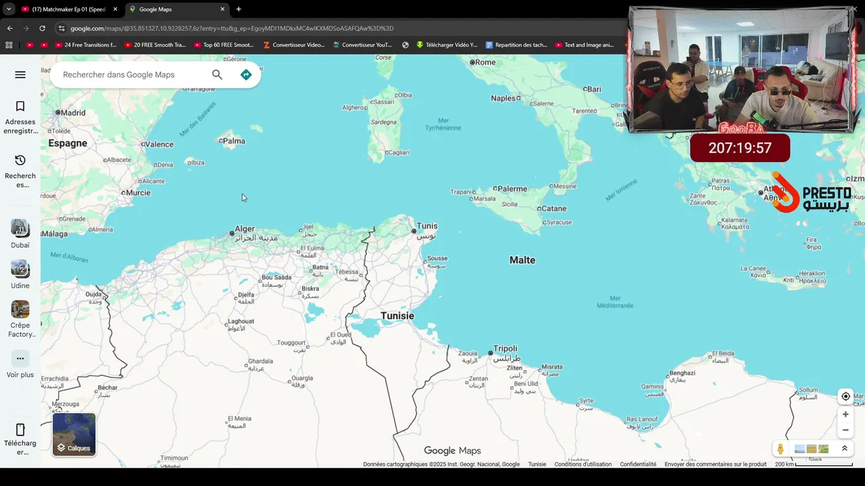
Task: Click Envoyer des commentaires sur le produit
Action: tap(716, 464)
